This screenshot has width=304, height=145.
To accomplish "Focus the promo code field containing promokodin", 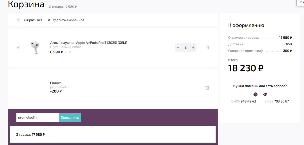I will [x=37, y=117].
